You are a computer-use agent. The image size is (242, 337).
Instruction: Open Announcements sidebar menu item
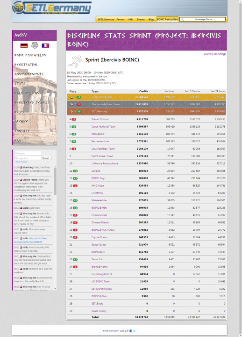coord(29,74)
